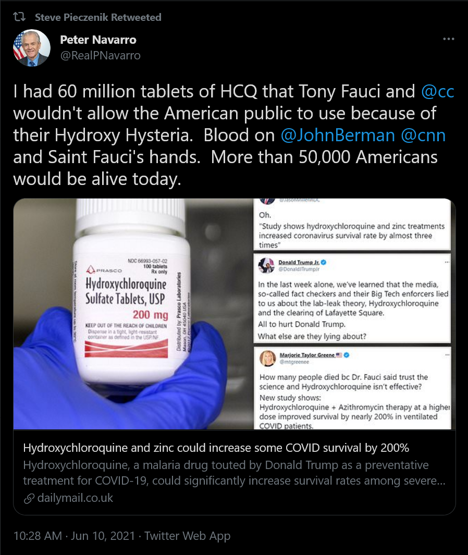
Task: Follow the @cc mention in the tweet
Action: tap(437, 92)
